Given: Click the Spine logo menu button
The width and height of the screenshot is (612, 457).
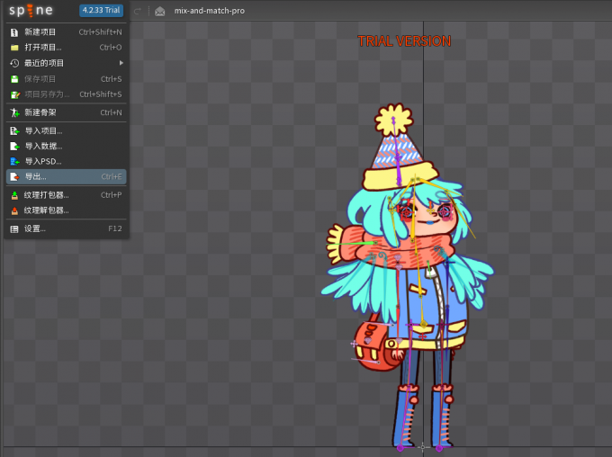Looking at the screenshot, I should (x=31, y=10).
